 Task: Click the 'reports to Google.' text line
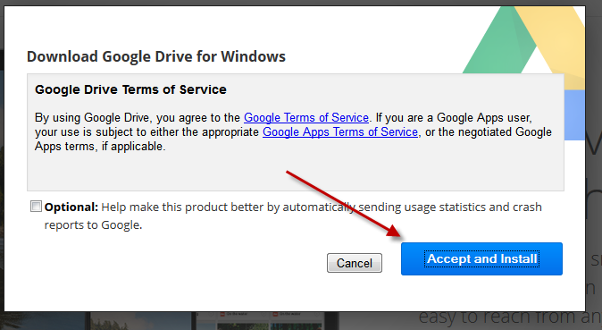(93, 225)
